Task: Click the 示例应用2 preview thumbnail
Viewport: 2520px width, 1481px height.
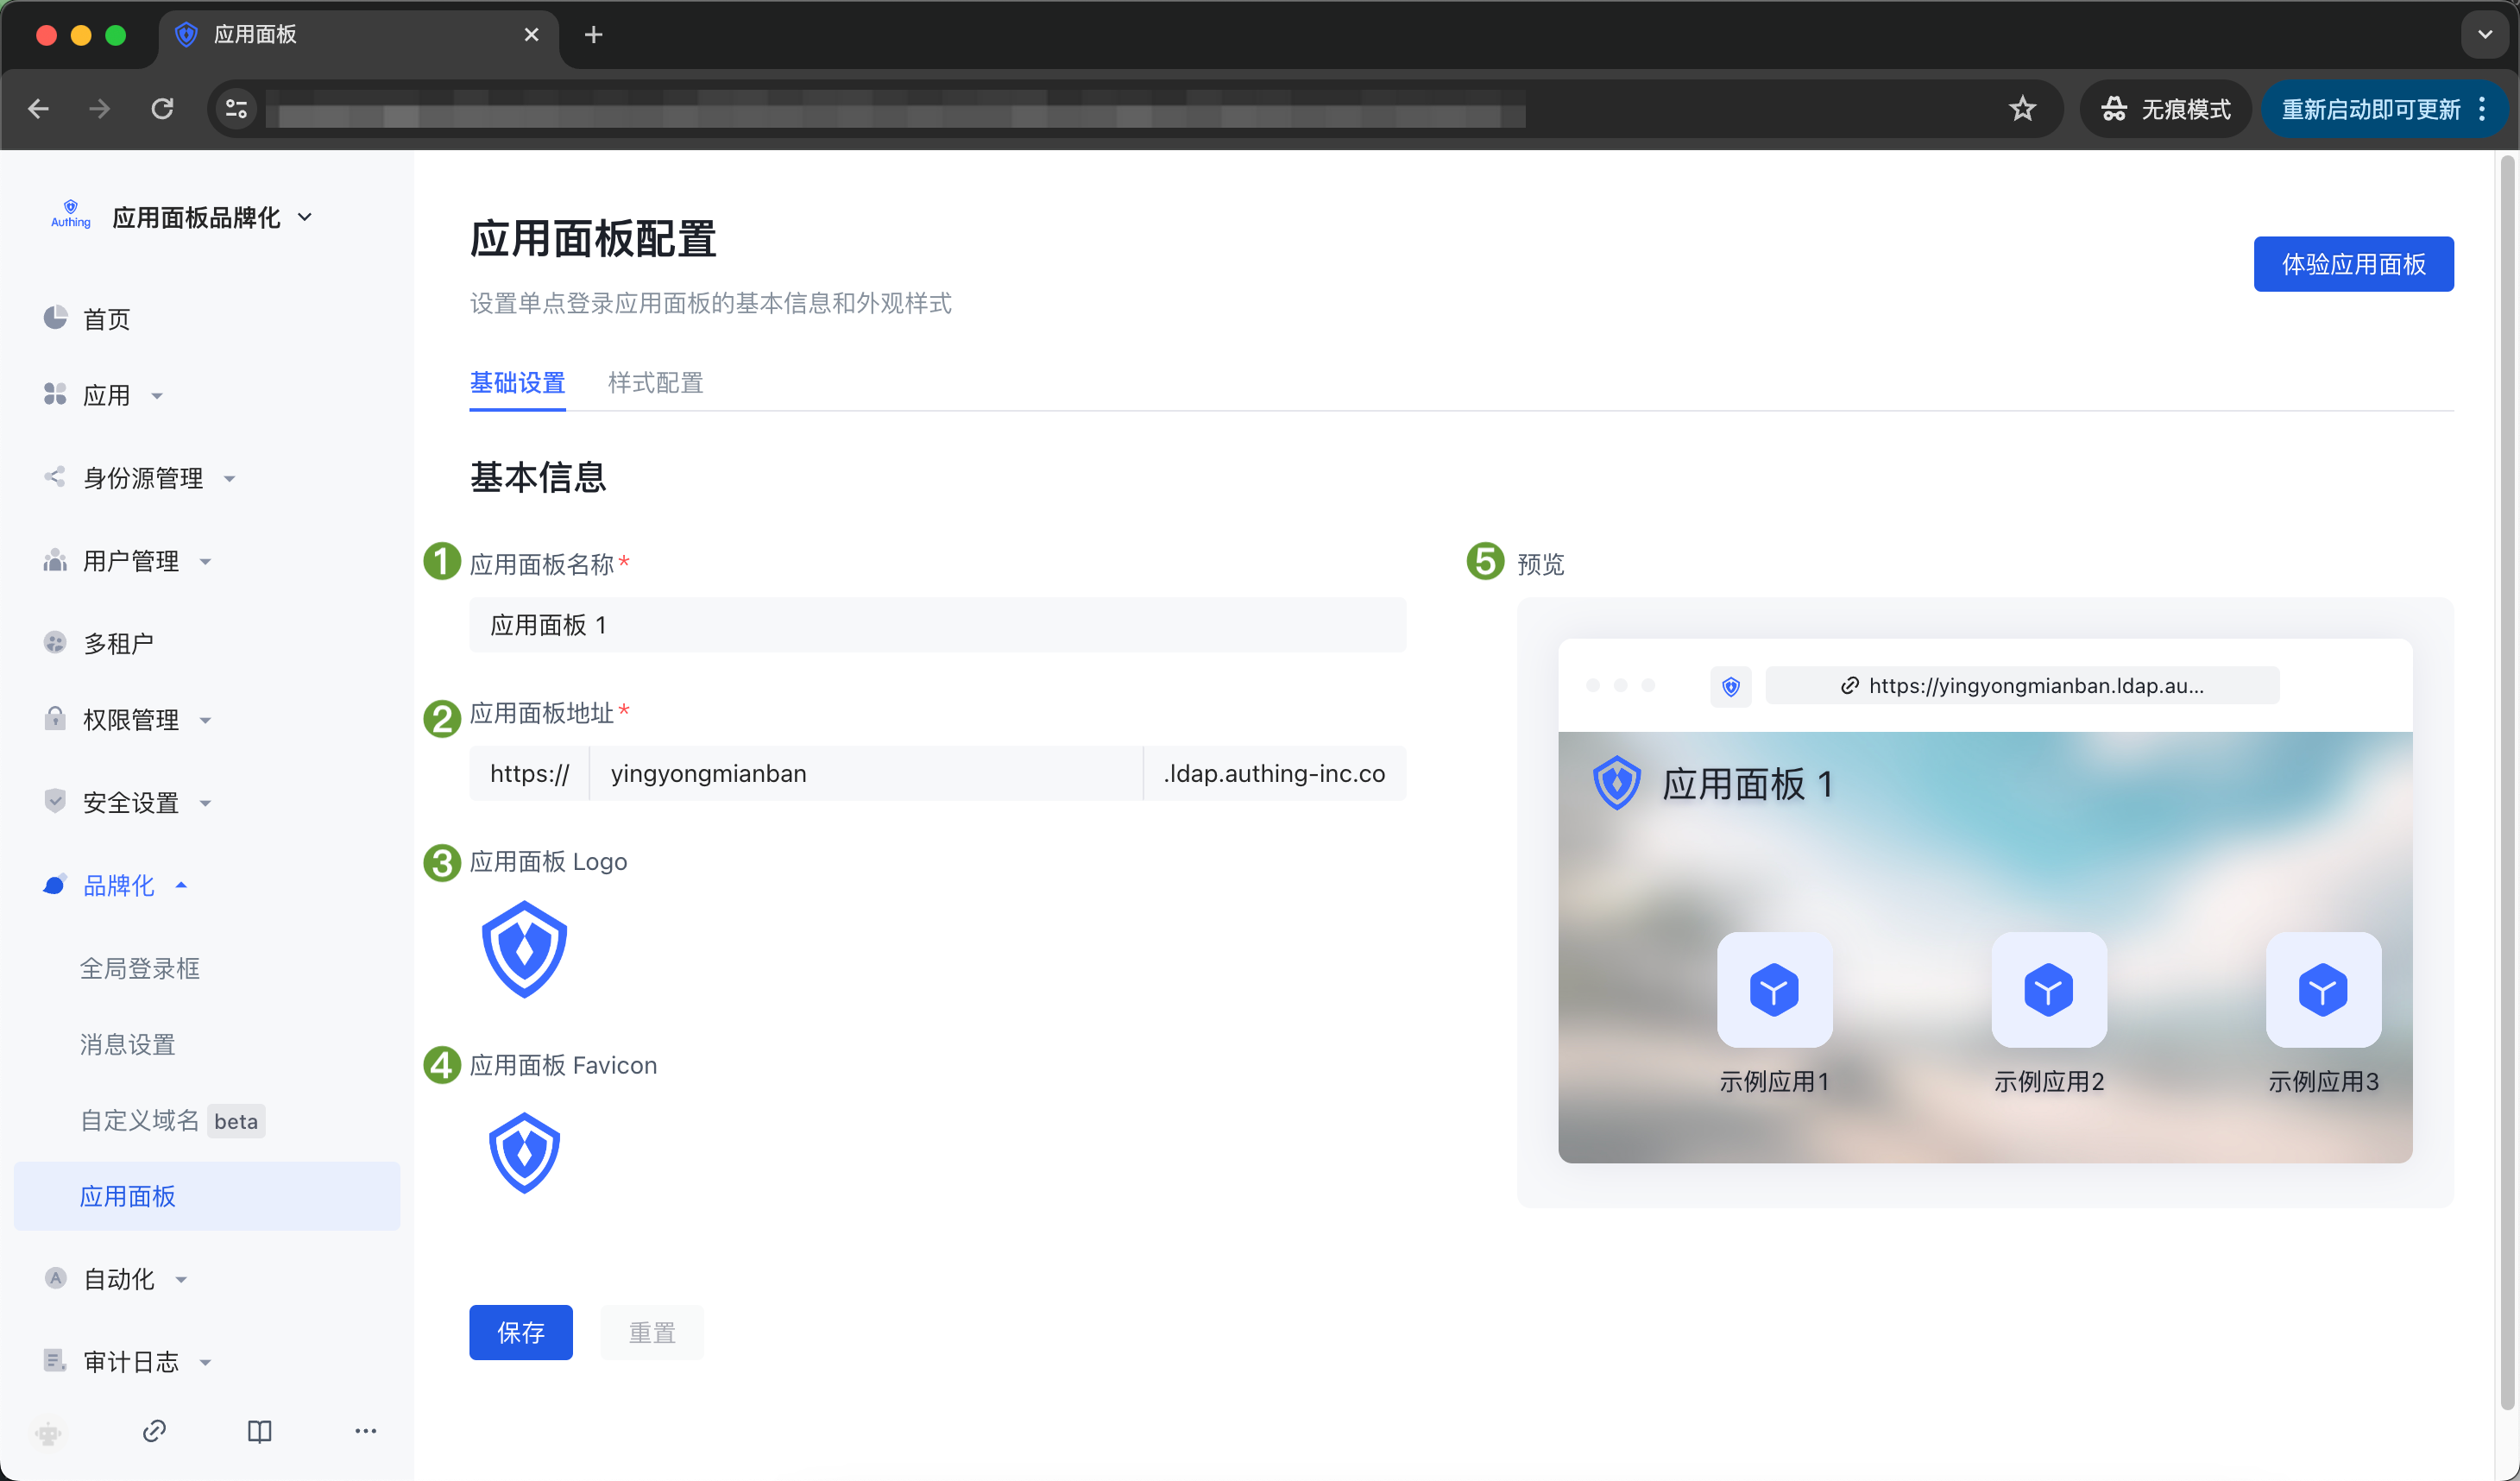Action: click(x=2048, y=990)
